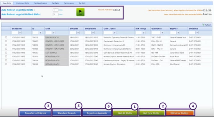
Task: Open ID column filter icon
Action: point(41,33)
